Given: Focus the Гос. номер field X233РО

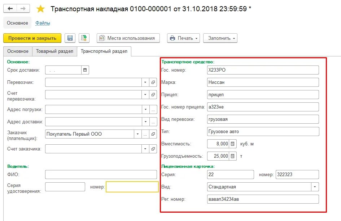Looking at the screenshot, I should (x=263, y=70).
